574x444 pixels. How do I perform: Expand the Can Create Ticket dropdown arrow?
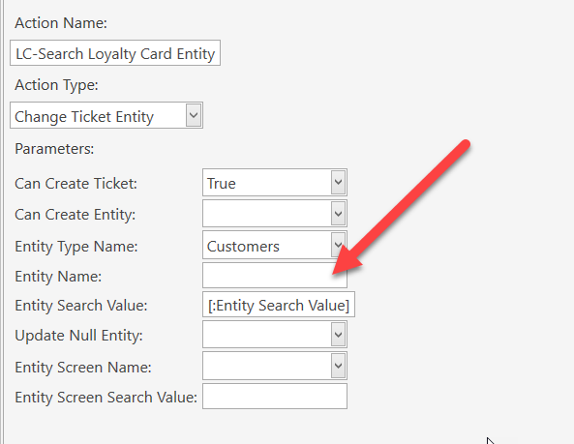point(338,182)
